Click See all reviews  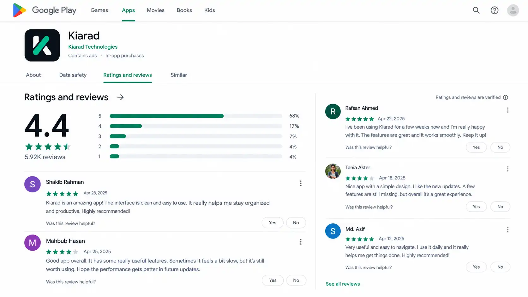tap(343, 284)
